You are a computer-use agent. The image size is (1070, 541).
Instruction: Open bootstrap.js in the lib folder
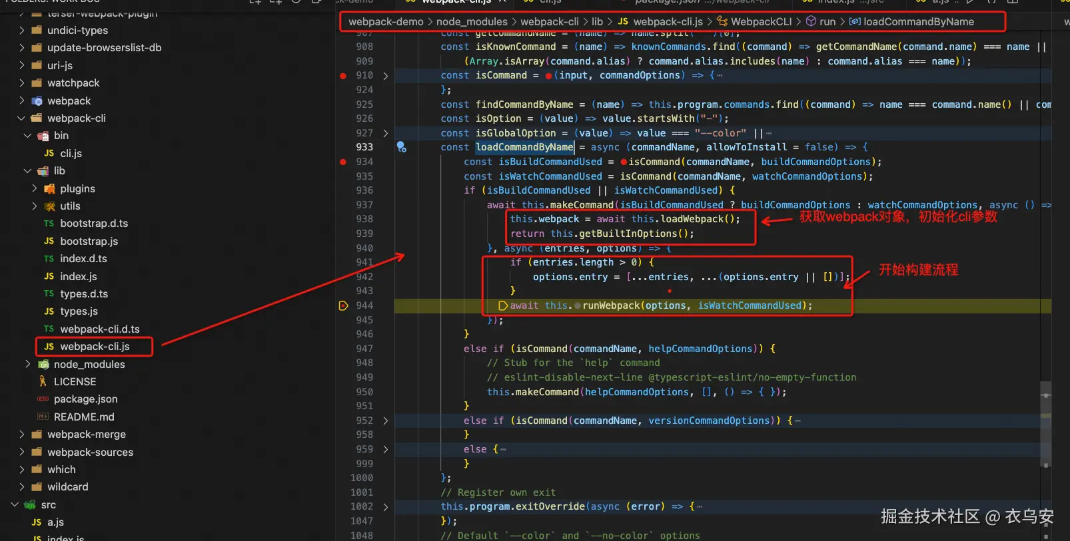pos(89,241)
